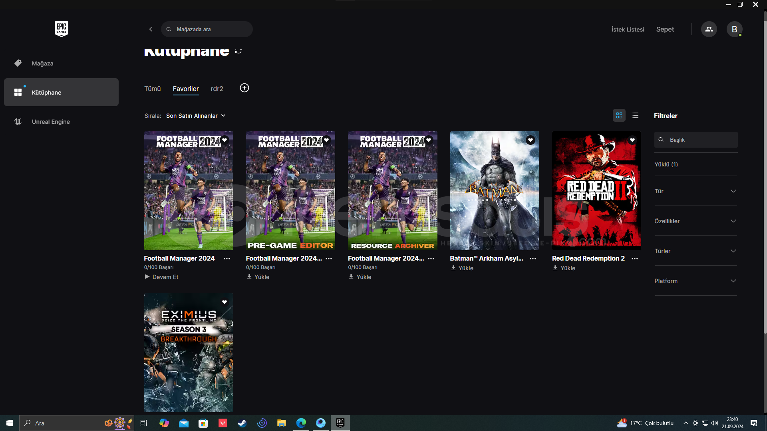
Task: Open the Copilot icon on taskbar
Action: click(164, 423)
